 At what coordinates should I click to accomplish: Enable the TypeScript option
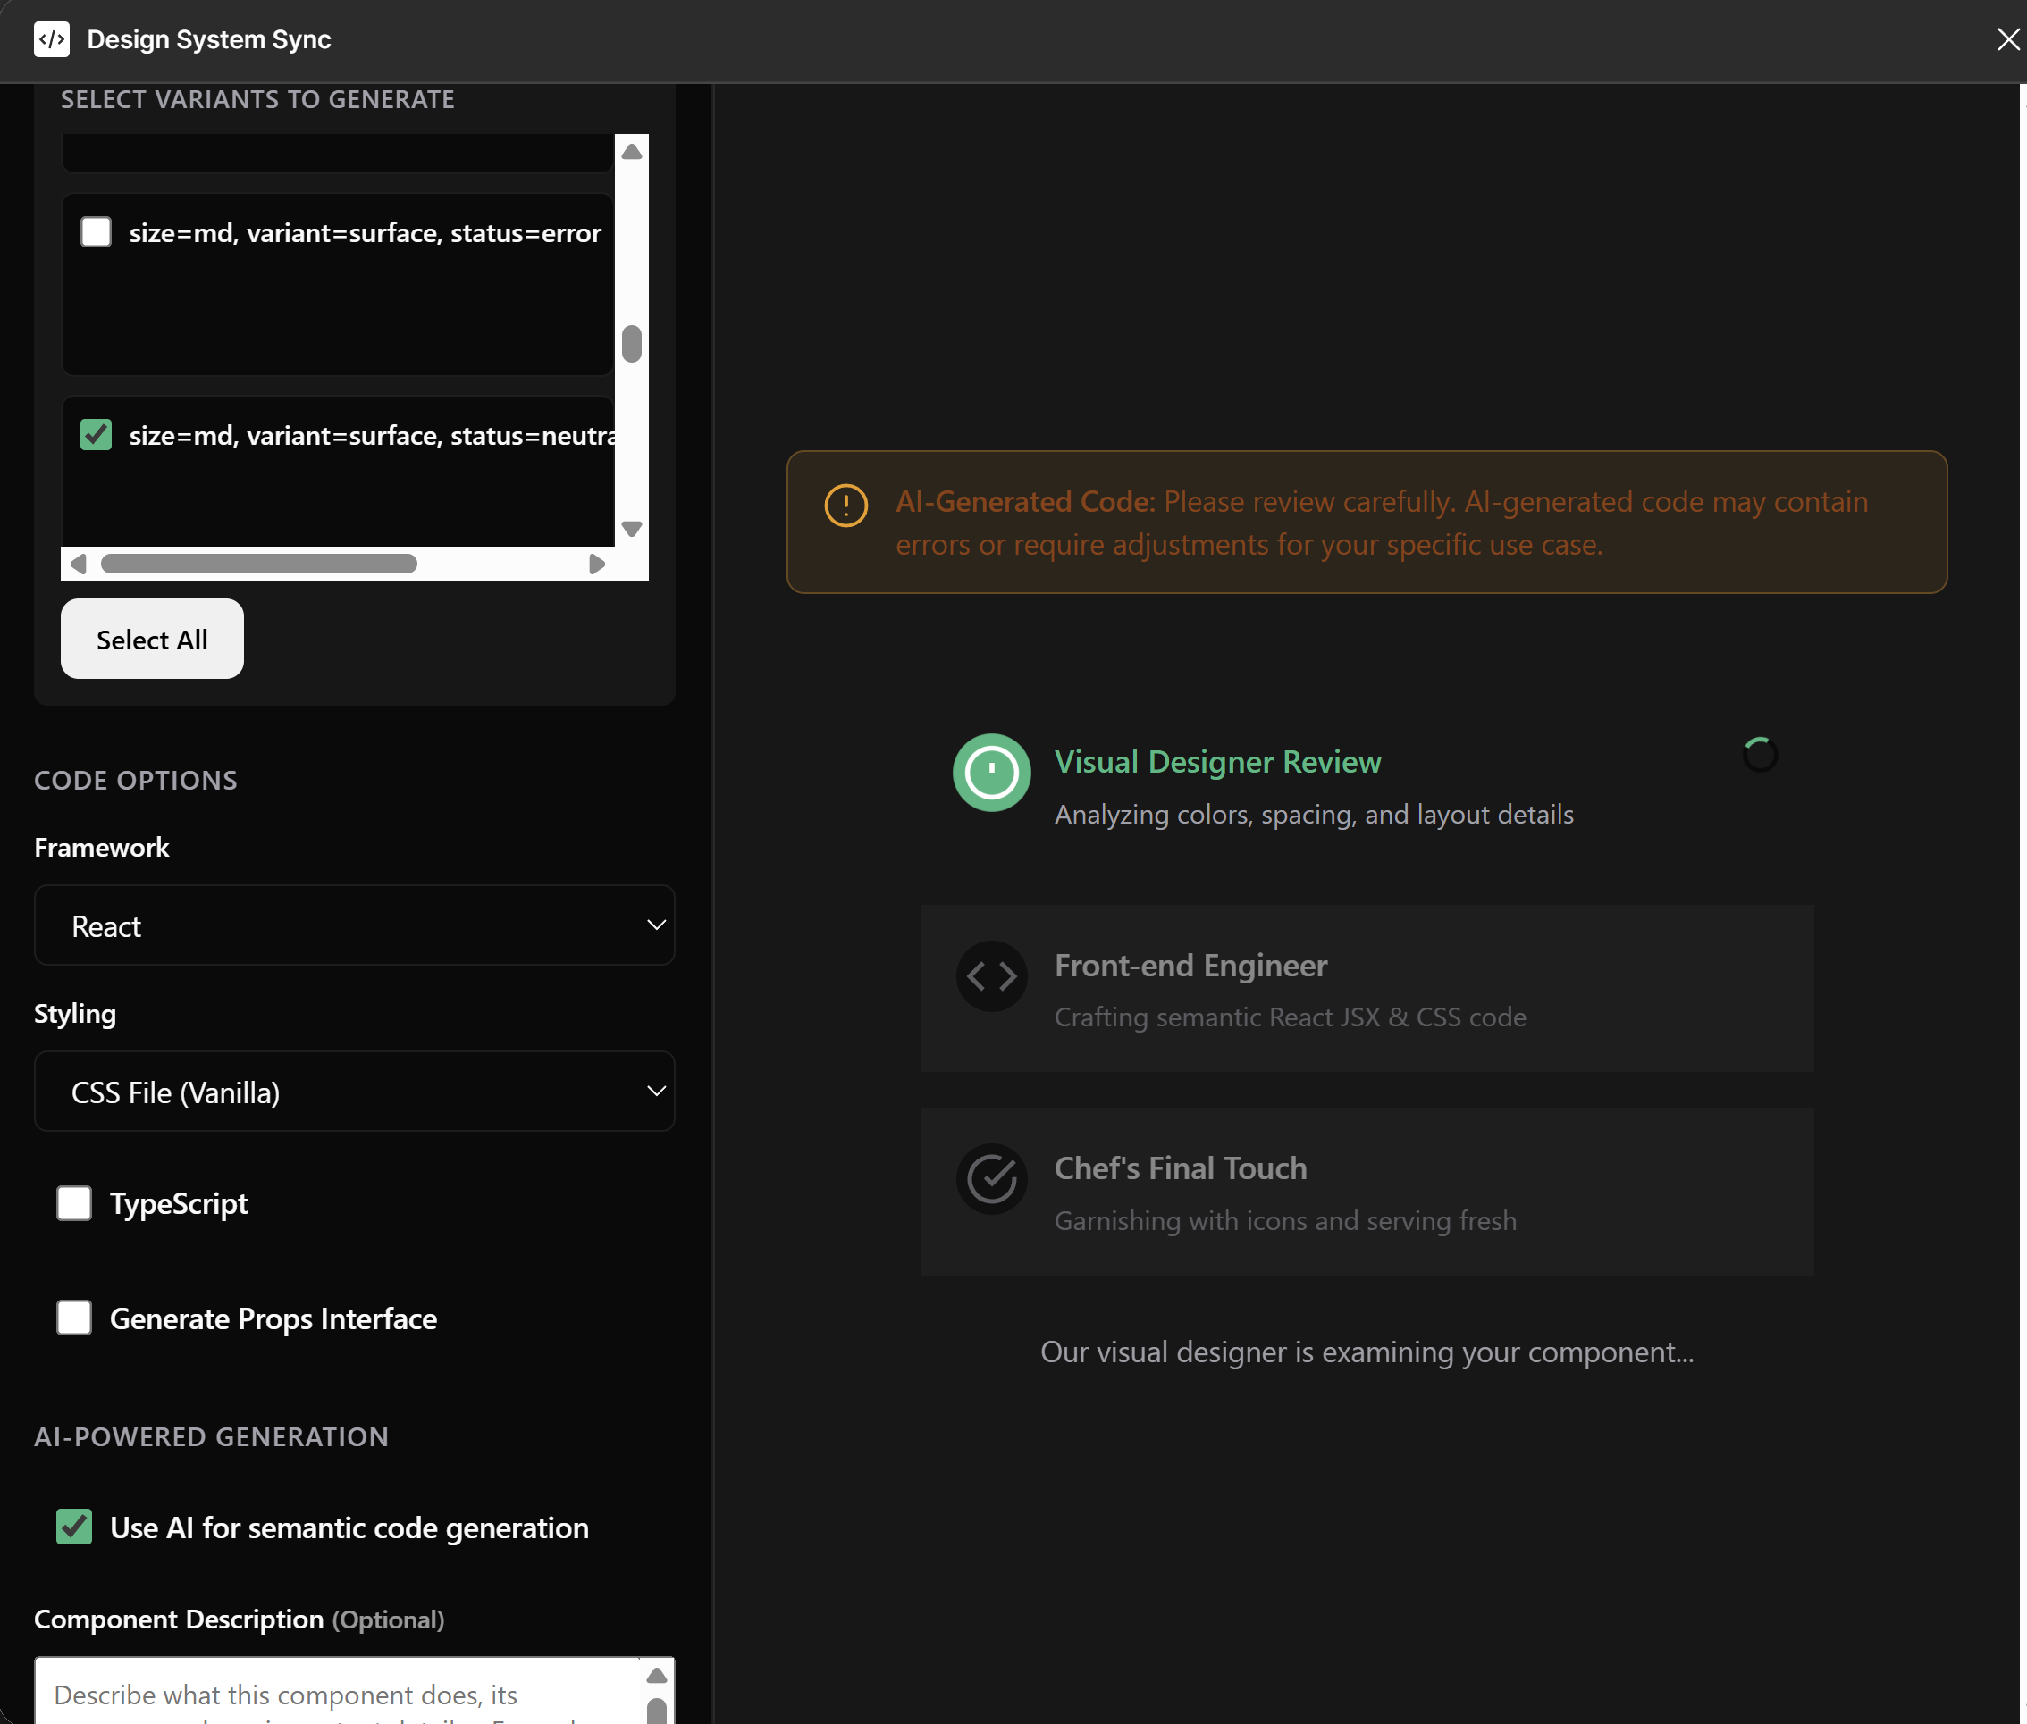[x=73, y=1203]
